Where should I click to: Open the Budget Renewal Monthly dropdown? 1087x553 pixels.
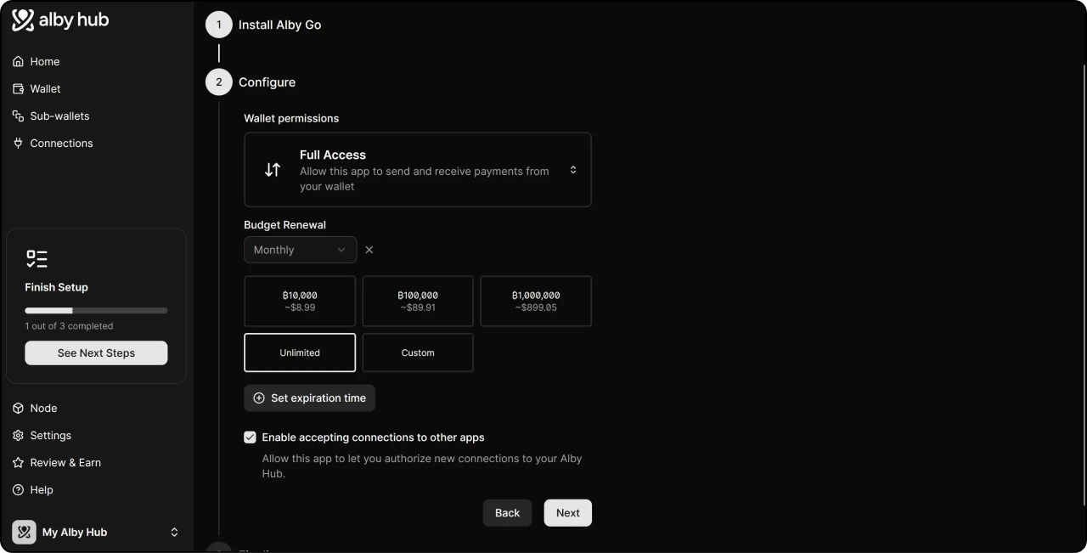click(300, 250)
